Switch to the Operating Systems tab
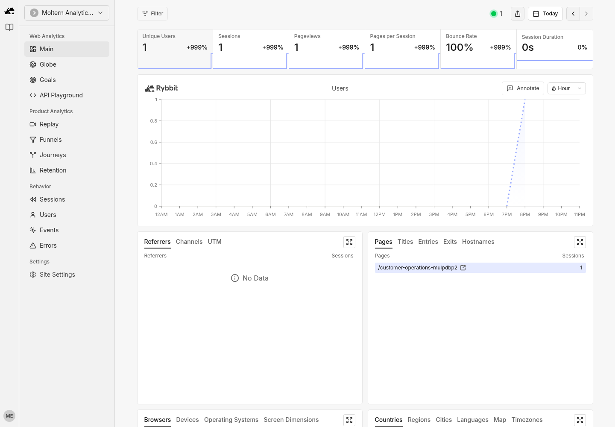Screen dimensions: 615x427 pos(231,420)
